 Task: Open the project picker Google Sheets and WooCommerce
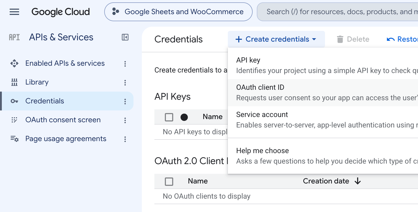pos(178,12)
